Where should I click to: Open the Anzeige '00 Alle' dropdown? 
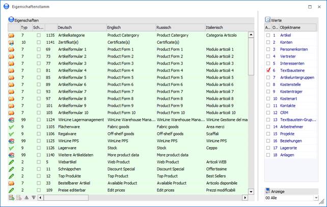316,197
